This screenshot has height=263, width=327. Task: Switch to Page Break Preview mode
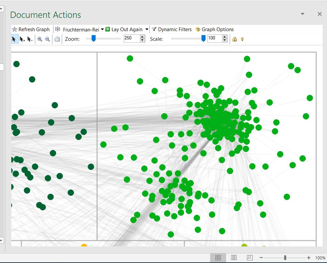(x=249, y=257)
